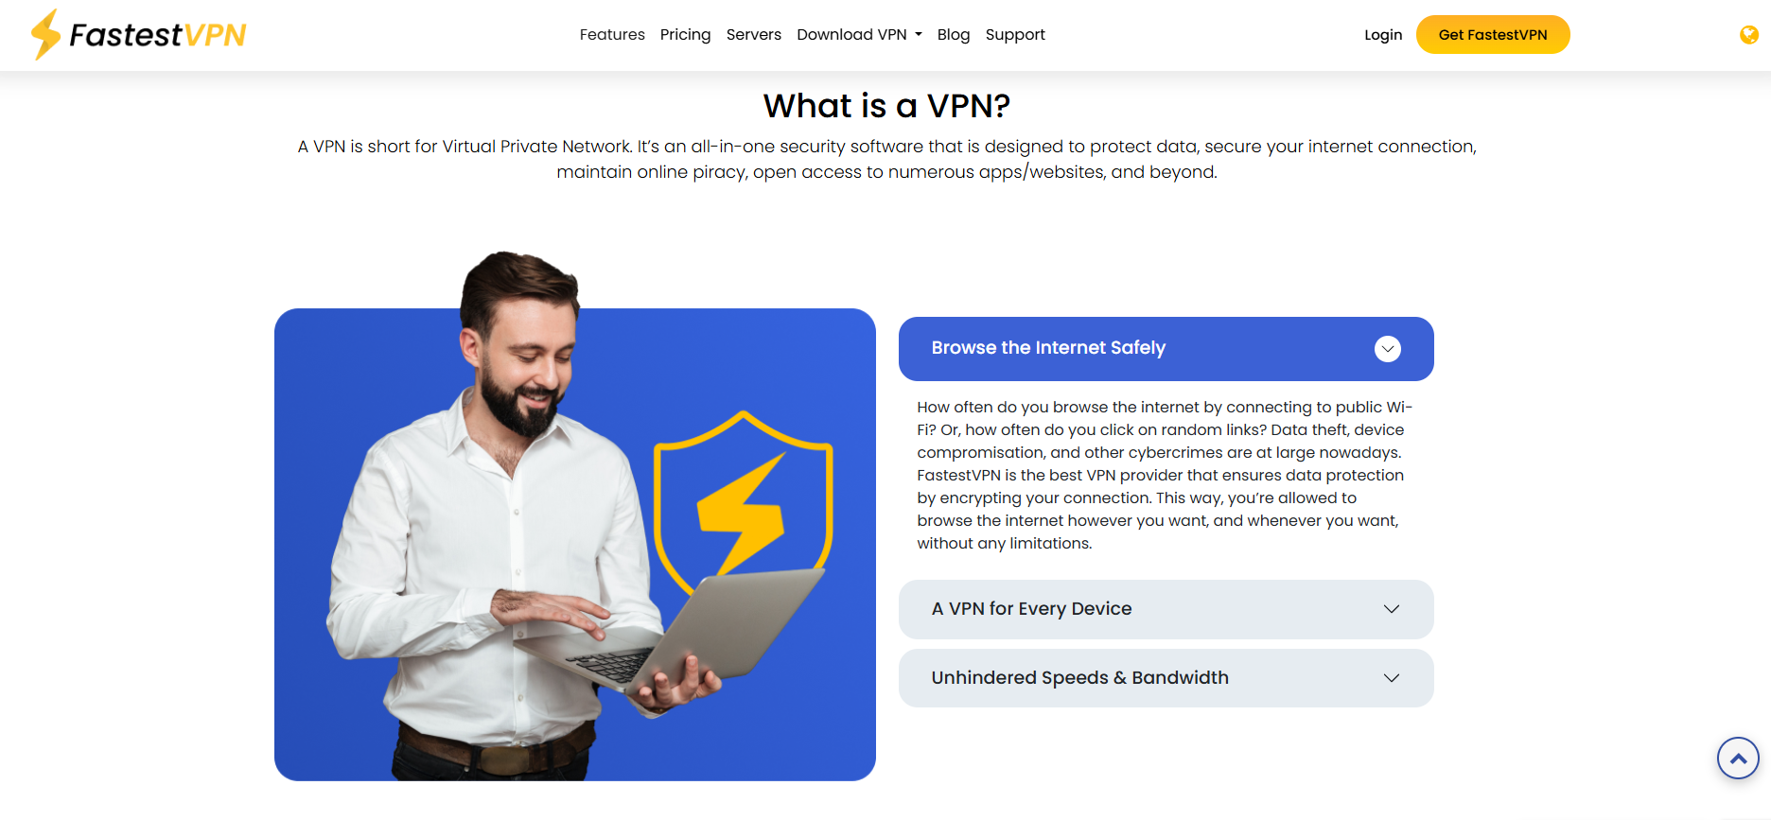Click the Download VPN caret arrow

pos(919,35)
